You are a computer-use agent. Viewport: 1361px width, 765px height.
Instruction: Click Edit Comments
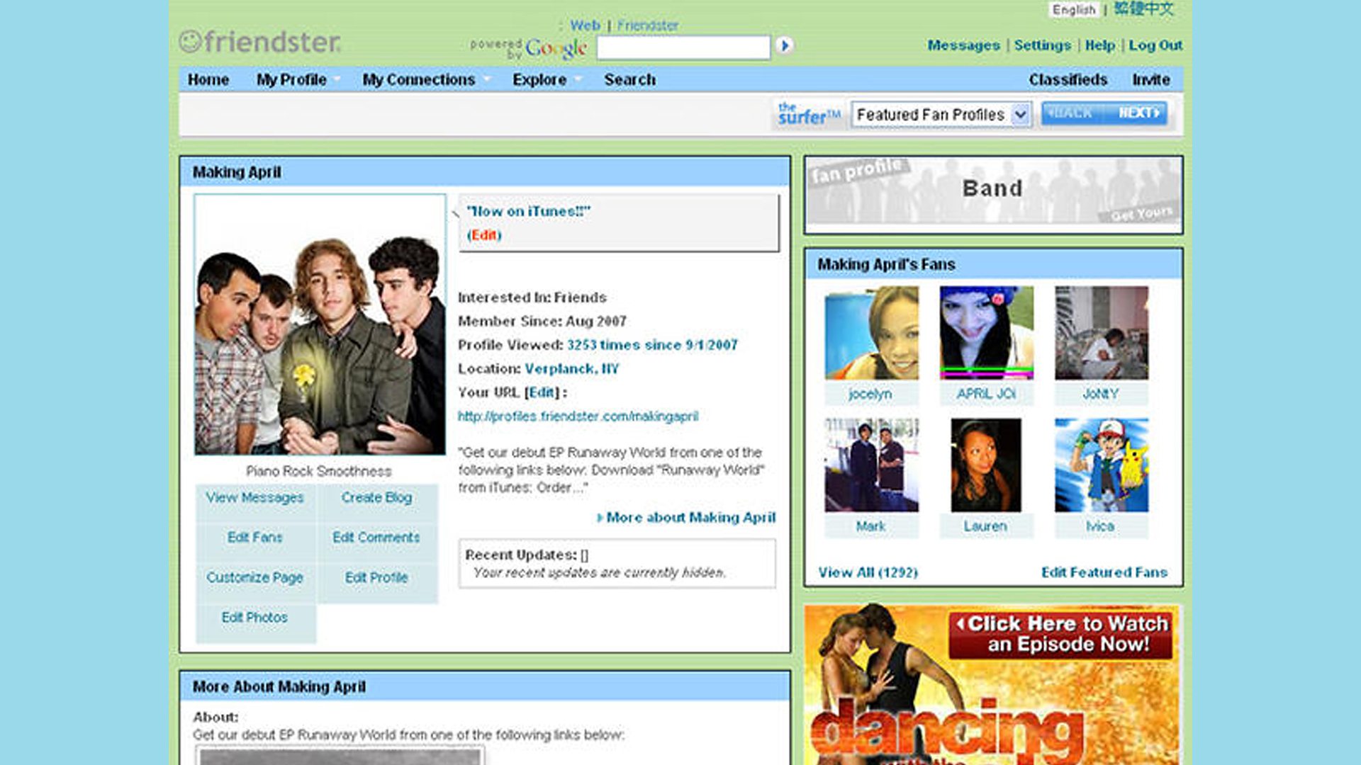tap(376, 538)
